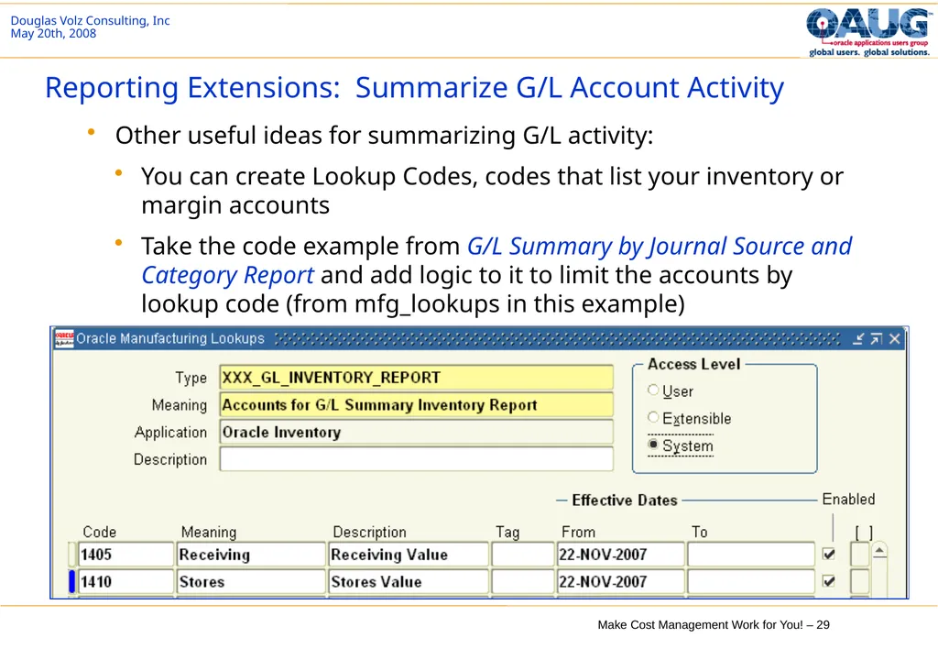Click the To date field for code 1410
This screenshot has height=649, width=938.
751,581
